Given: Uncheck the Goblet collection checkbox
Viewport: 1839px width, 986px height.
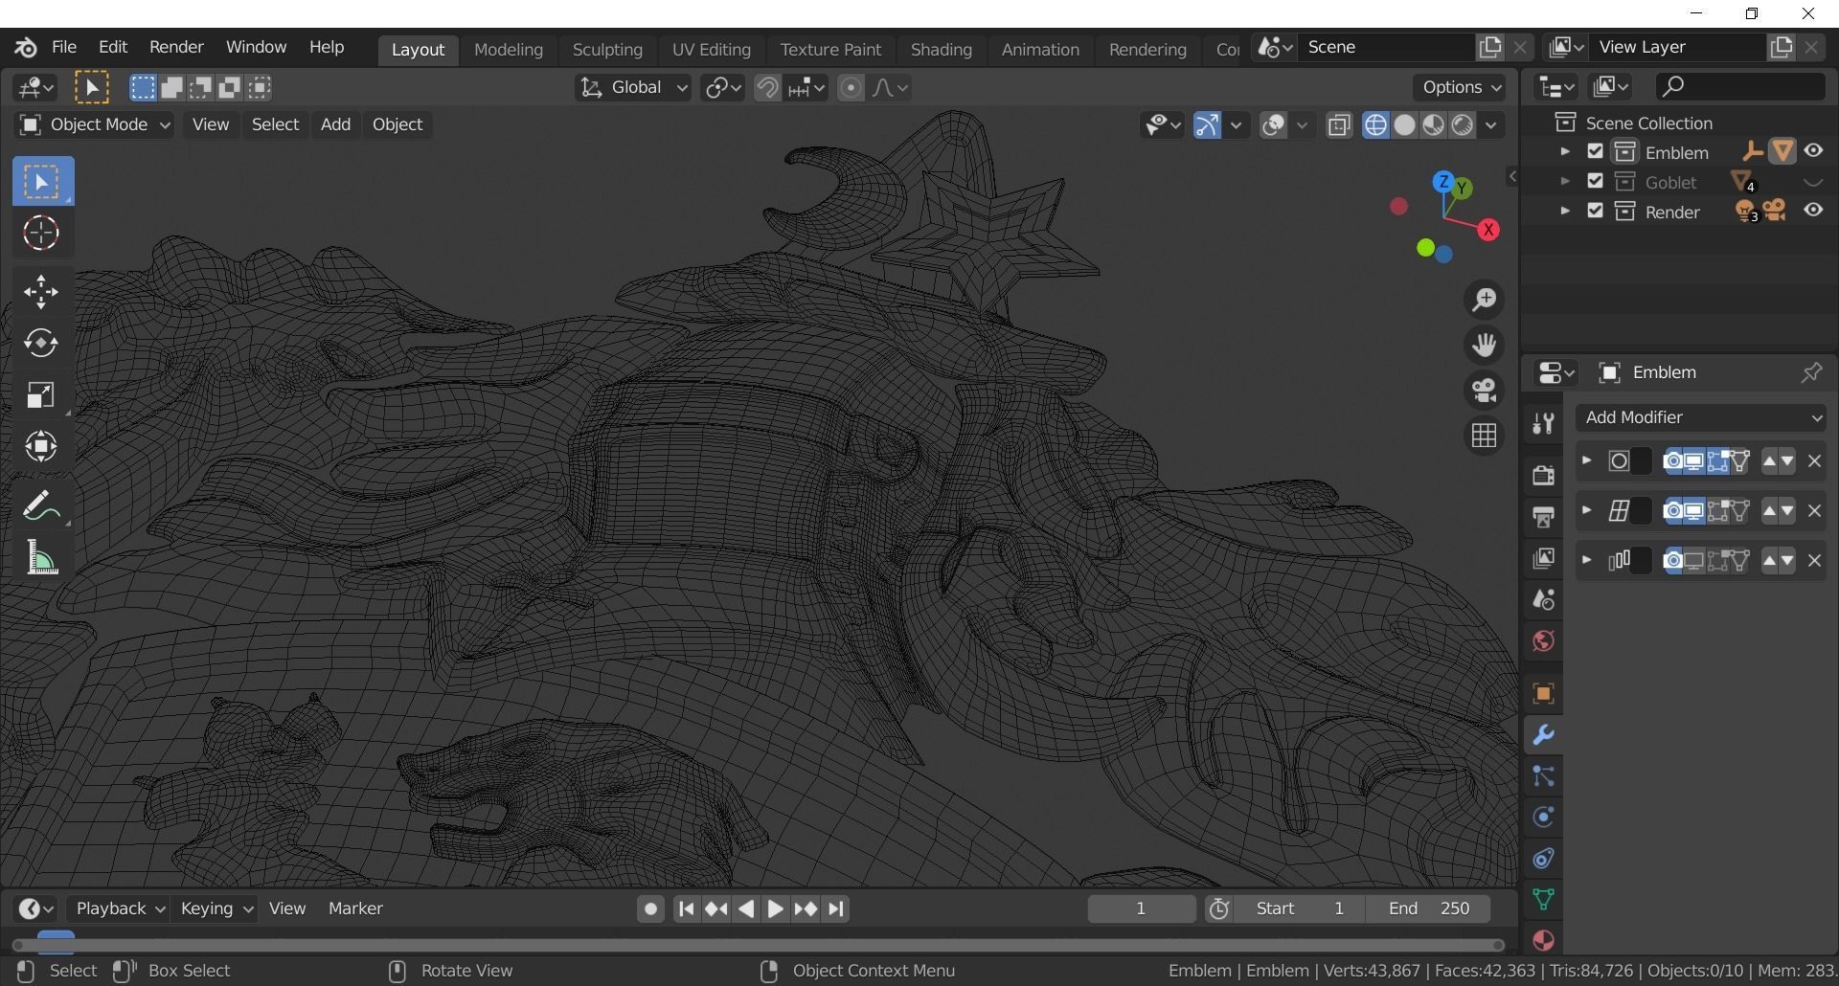Looking at the screenshot, I should [1595, 182].
